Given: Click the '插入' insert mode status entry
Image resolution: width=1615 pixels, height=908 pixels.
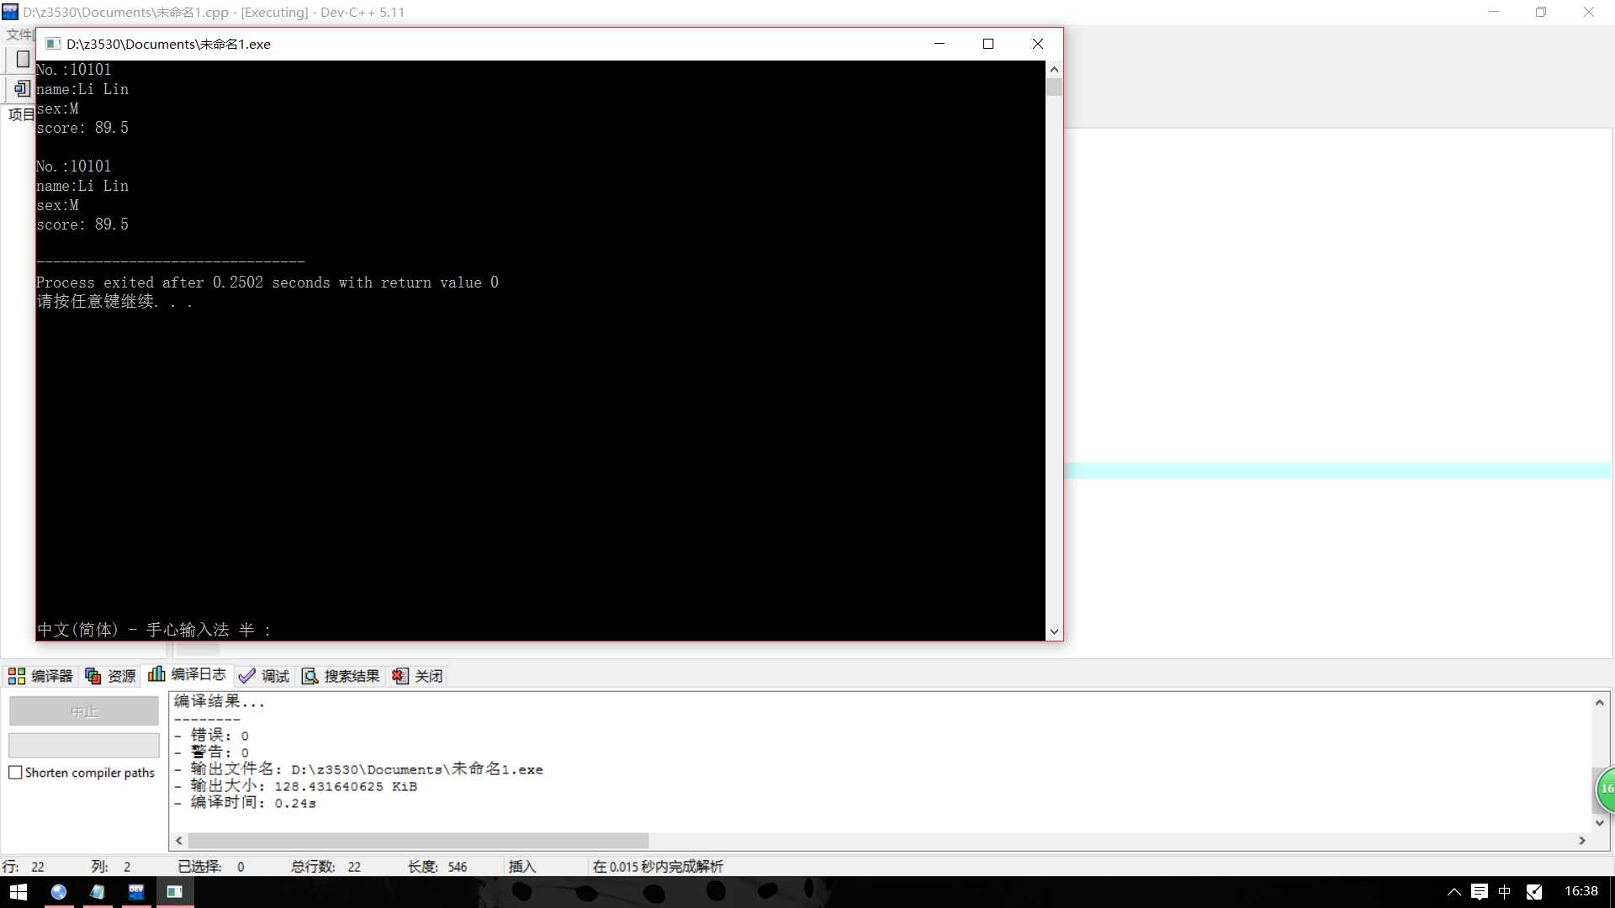Looking at the screenshot, I should pos(522,867).
